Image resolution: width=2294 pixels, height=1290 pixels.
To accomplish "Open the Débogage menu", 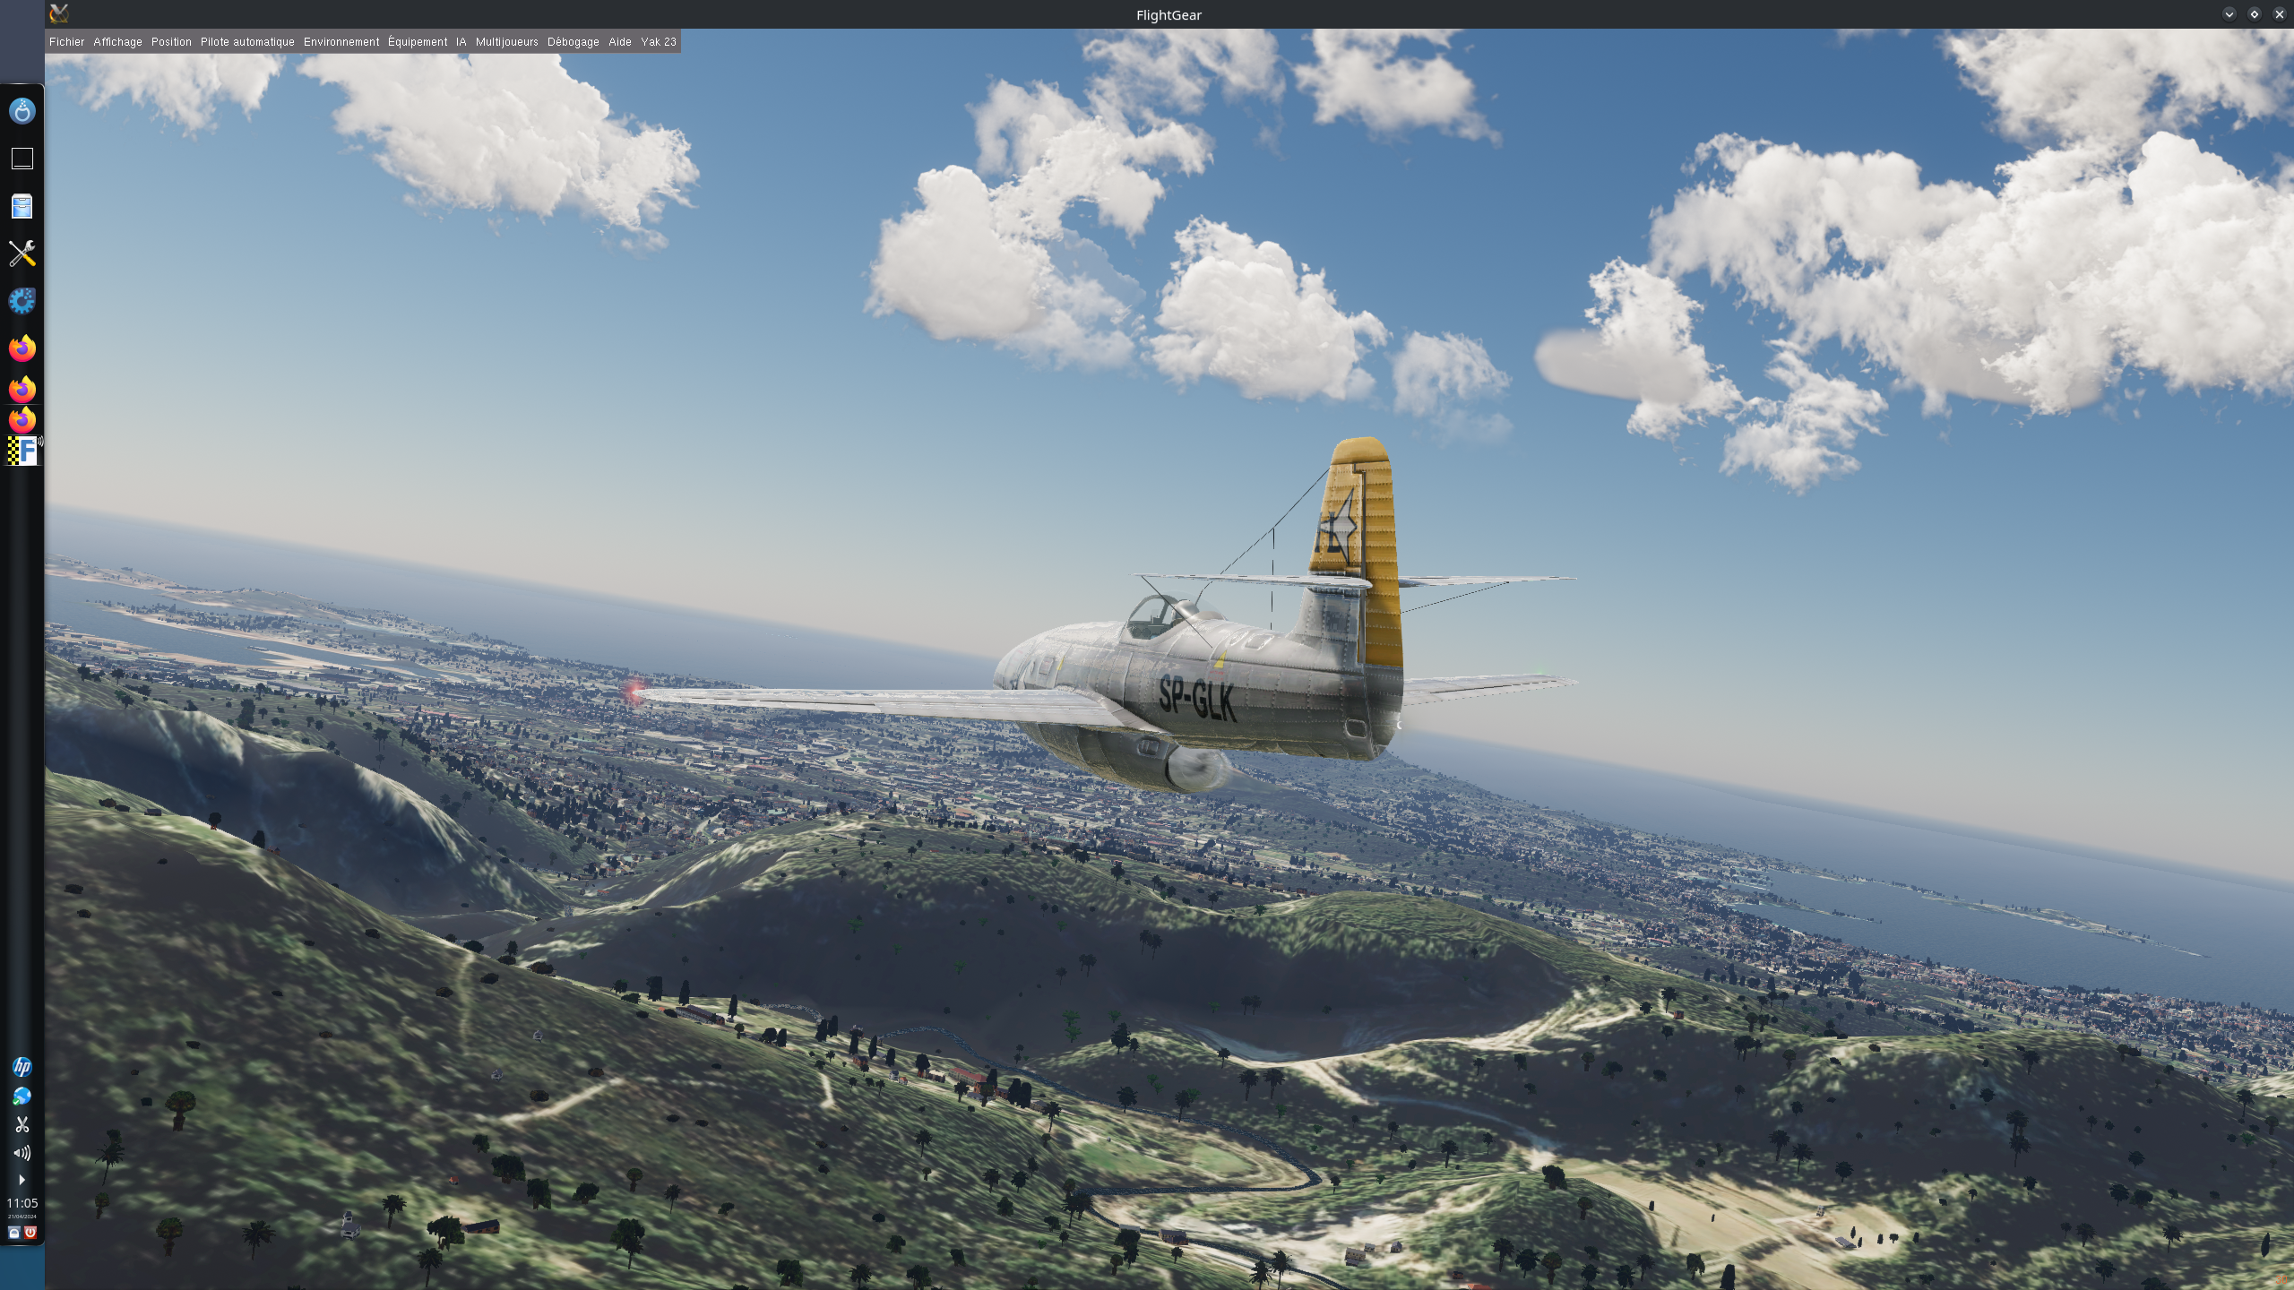I will click(573, 42).
